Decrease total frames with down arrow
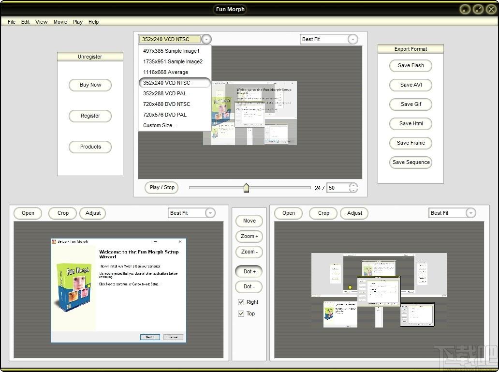499x372 pixels. pyautogui.click(x=353, y=191)
